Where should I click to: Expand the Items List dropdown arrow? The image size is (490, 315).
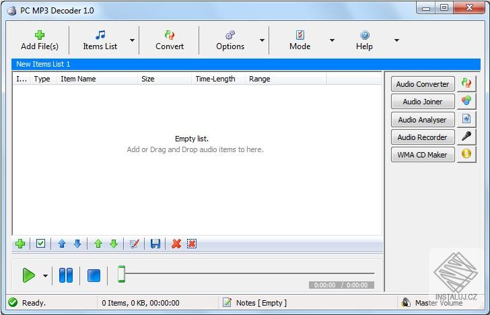tap(132, 40)
